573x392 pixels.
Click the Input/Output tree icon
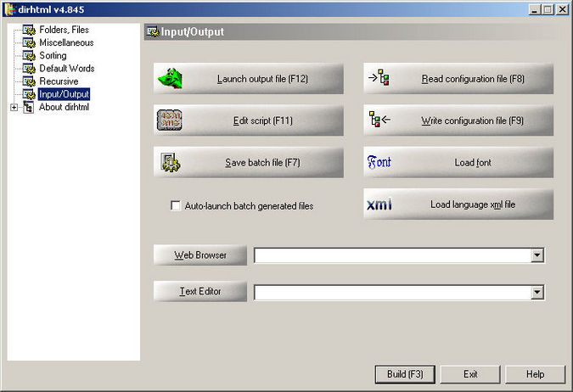click(29, 94)
